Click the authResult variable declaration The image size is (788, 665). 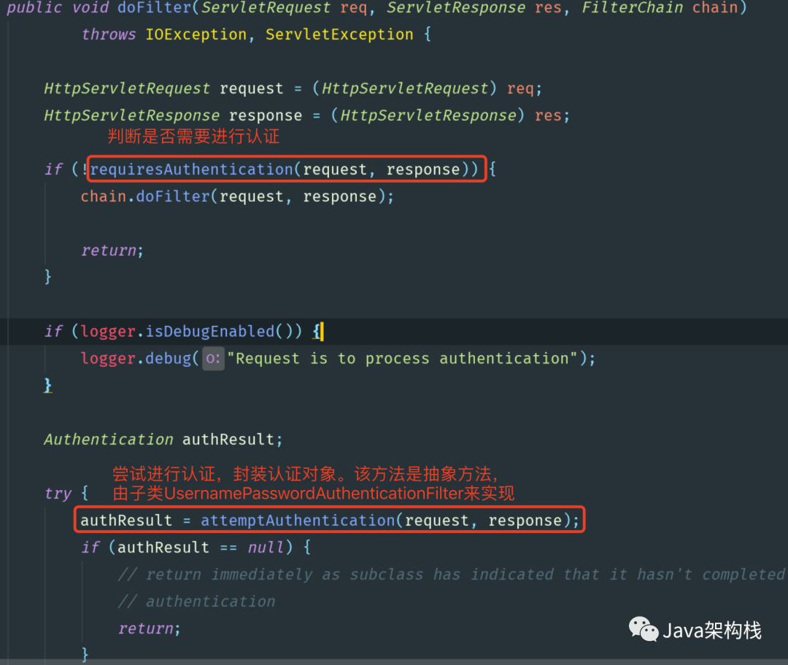point(163,440)
